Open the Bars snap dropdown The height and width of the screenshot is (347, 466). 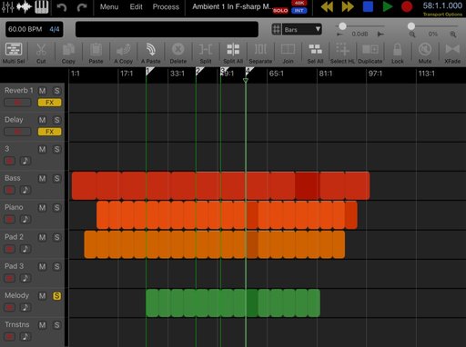point(302,29)
